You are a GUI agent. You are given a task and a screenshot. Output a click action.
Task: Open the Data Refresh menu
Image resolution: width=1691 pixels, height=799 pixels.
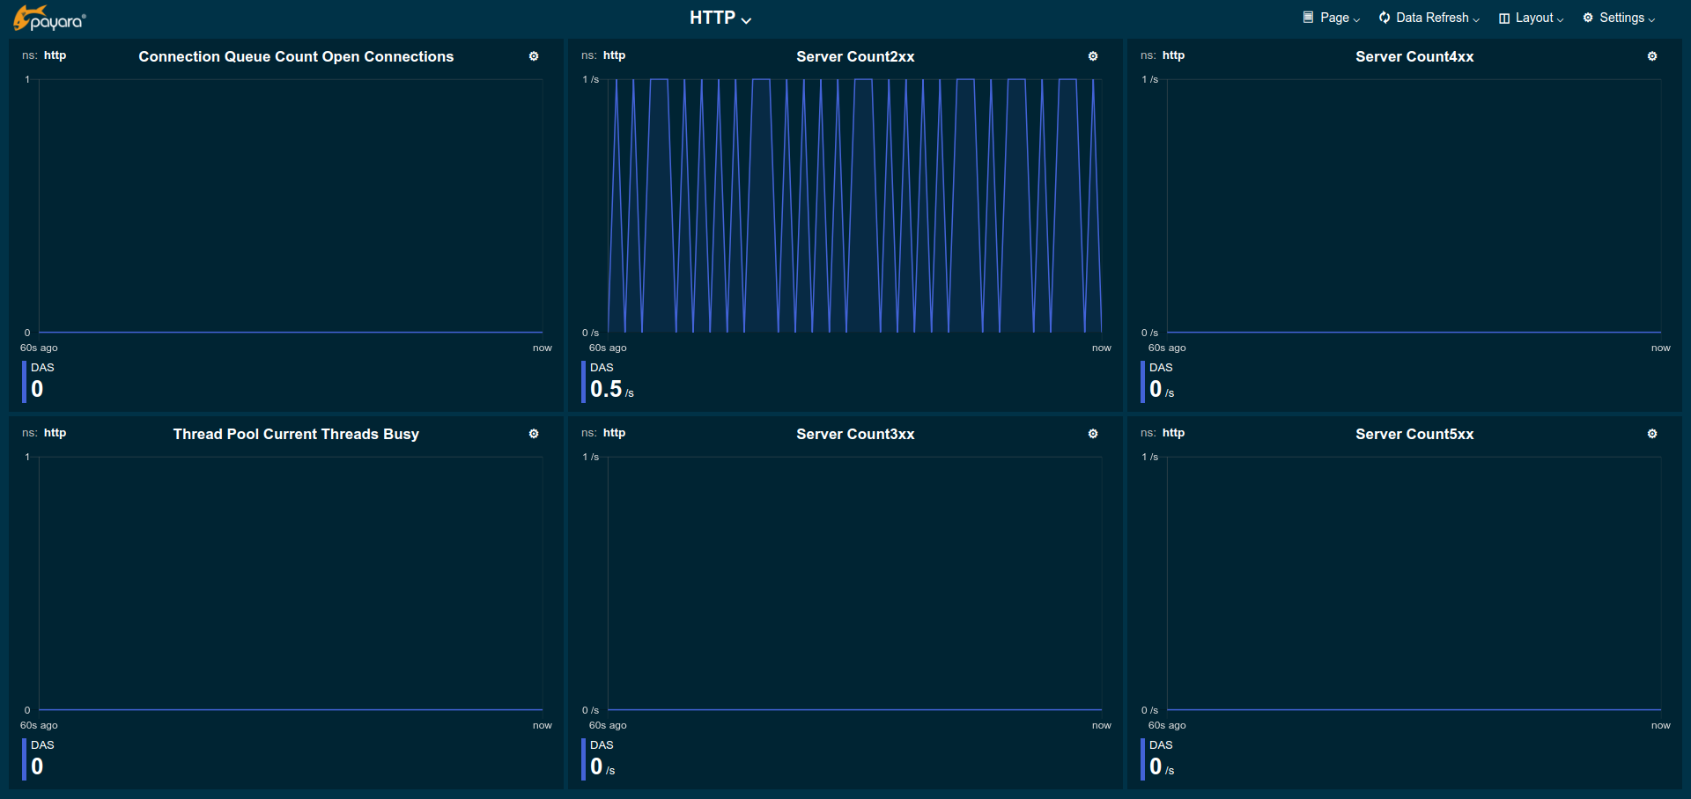coord(1429,18)
